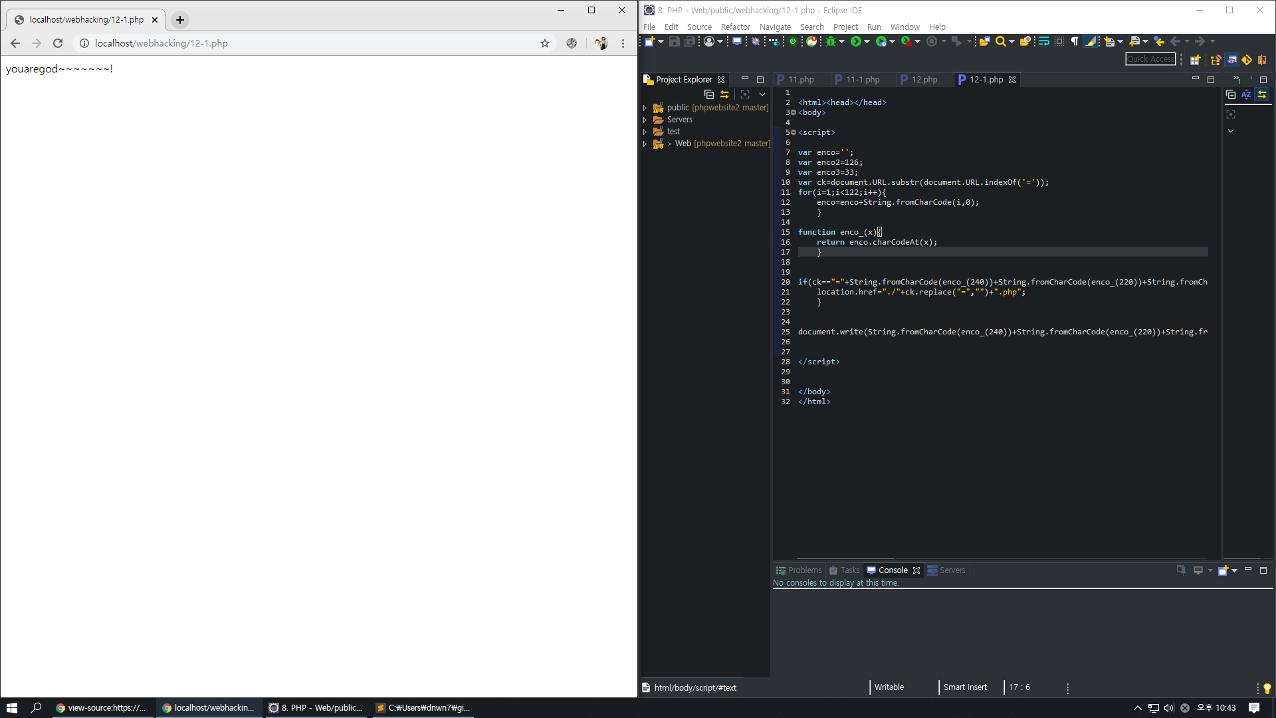Reload the localhost page in browser
Image resolution: width=1276 pixels, height=718 pixels.
point(58,43)
